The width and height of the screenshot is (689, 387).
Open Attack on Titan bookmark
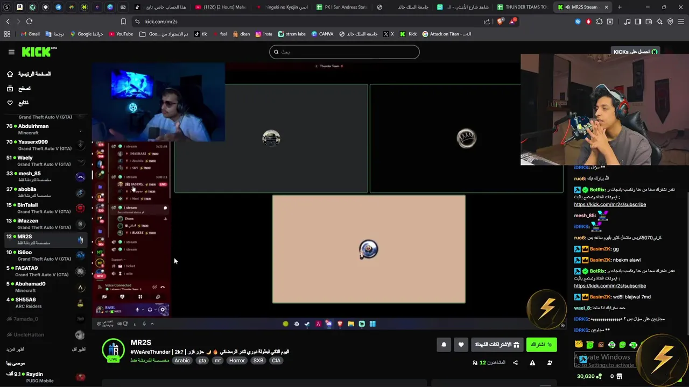point(447,34)
